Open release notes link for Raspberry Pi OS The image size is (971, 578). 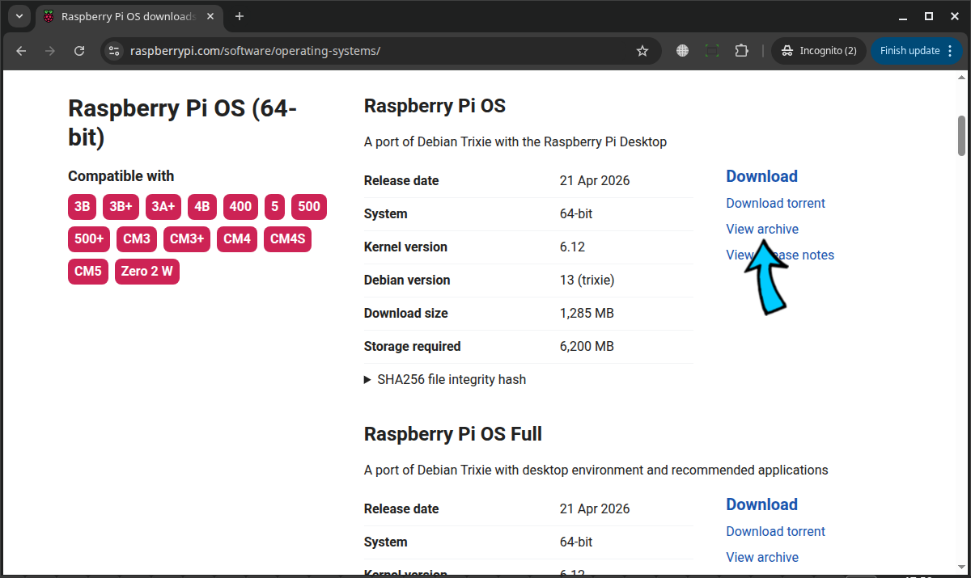(780, 255)
